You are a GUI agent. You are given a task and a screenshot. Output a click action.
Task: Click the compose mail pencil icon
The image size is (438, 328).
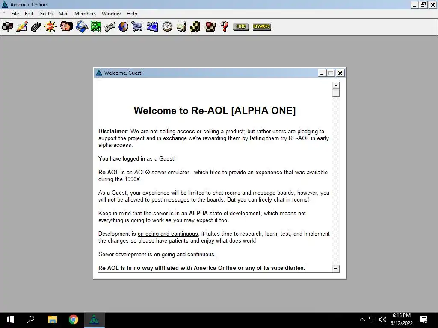(x=22, y=27)
